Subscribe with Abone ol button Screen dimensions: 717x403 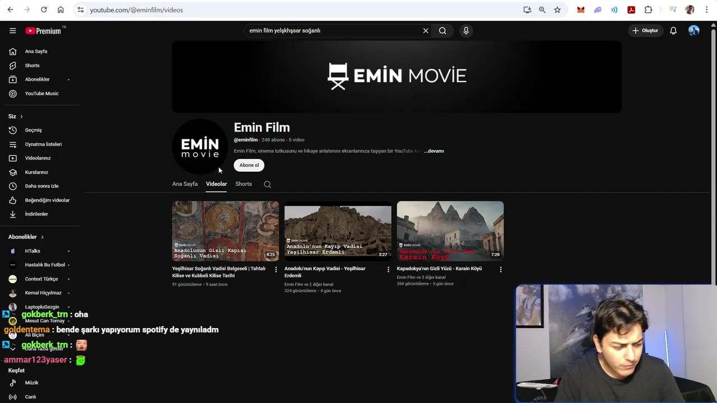pos(249,165)
